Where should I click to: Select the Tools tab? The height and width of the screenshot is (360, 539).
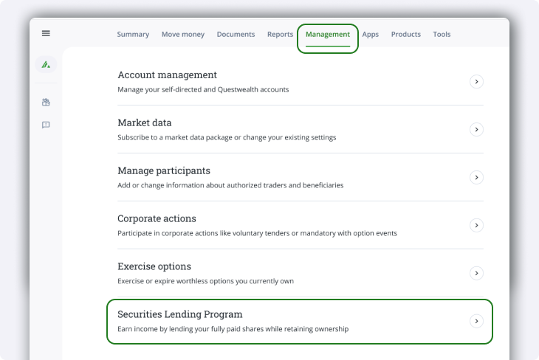442,34
